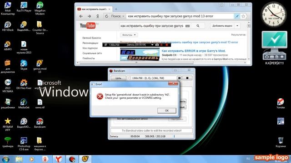Open 2013 МУЗЫКА disc icon
The width and height of the screenshot is (291, 163).
pos(8,86)
